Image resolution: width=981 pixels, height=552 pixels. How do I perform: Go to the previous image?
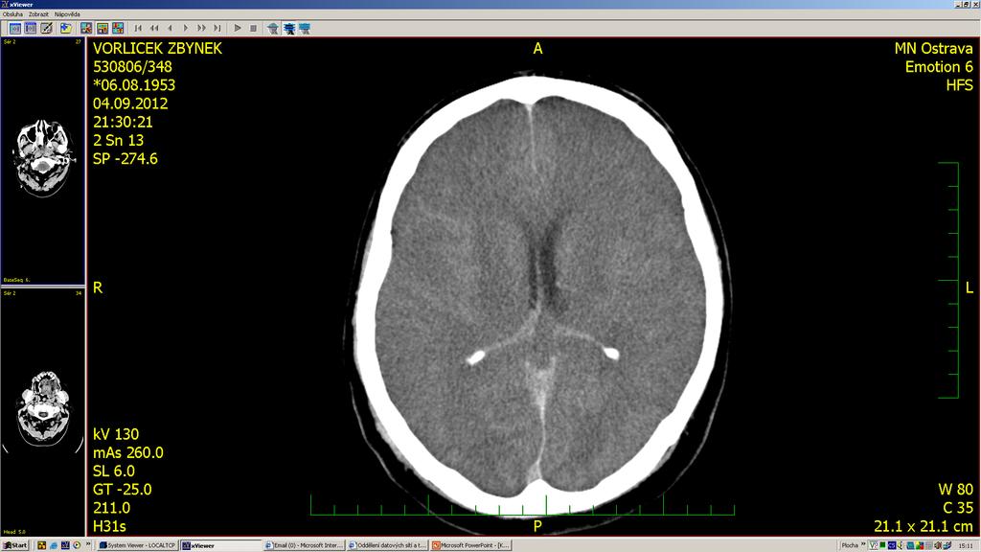pyautogui.click(x=170, y=28)
